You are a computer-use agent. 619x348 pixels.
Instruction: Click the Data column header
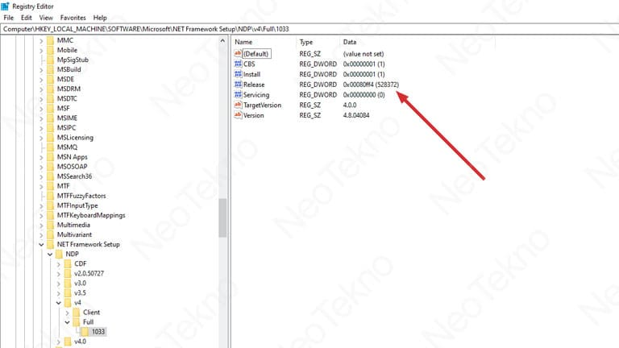pos(350,41)
